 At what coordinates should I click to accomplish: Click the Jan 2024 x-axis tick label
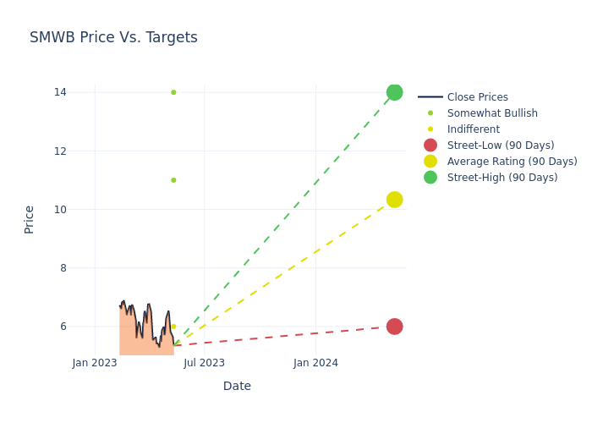tap(315, 363)
